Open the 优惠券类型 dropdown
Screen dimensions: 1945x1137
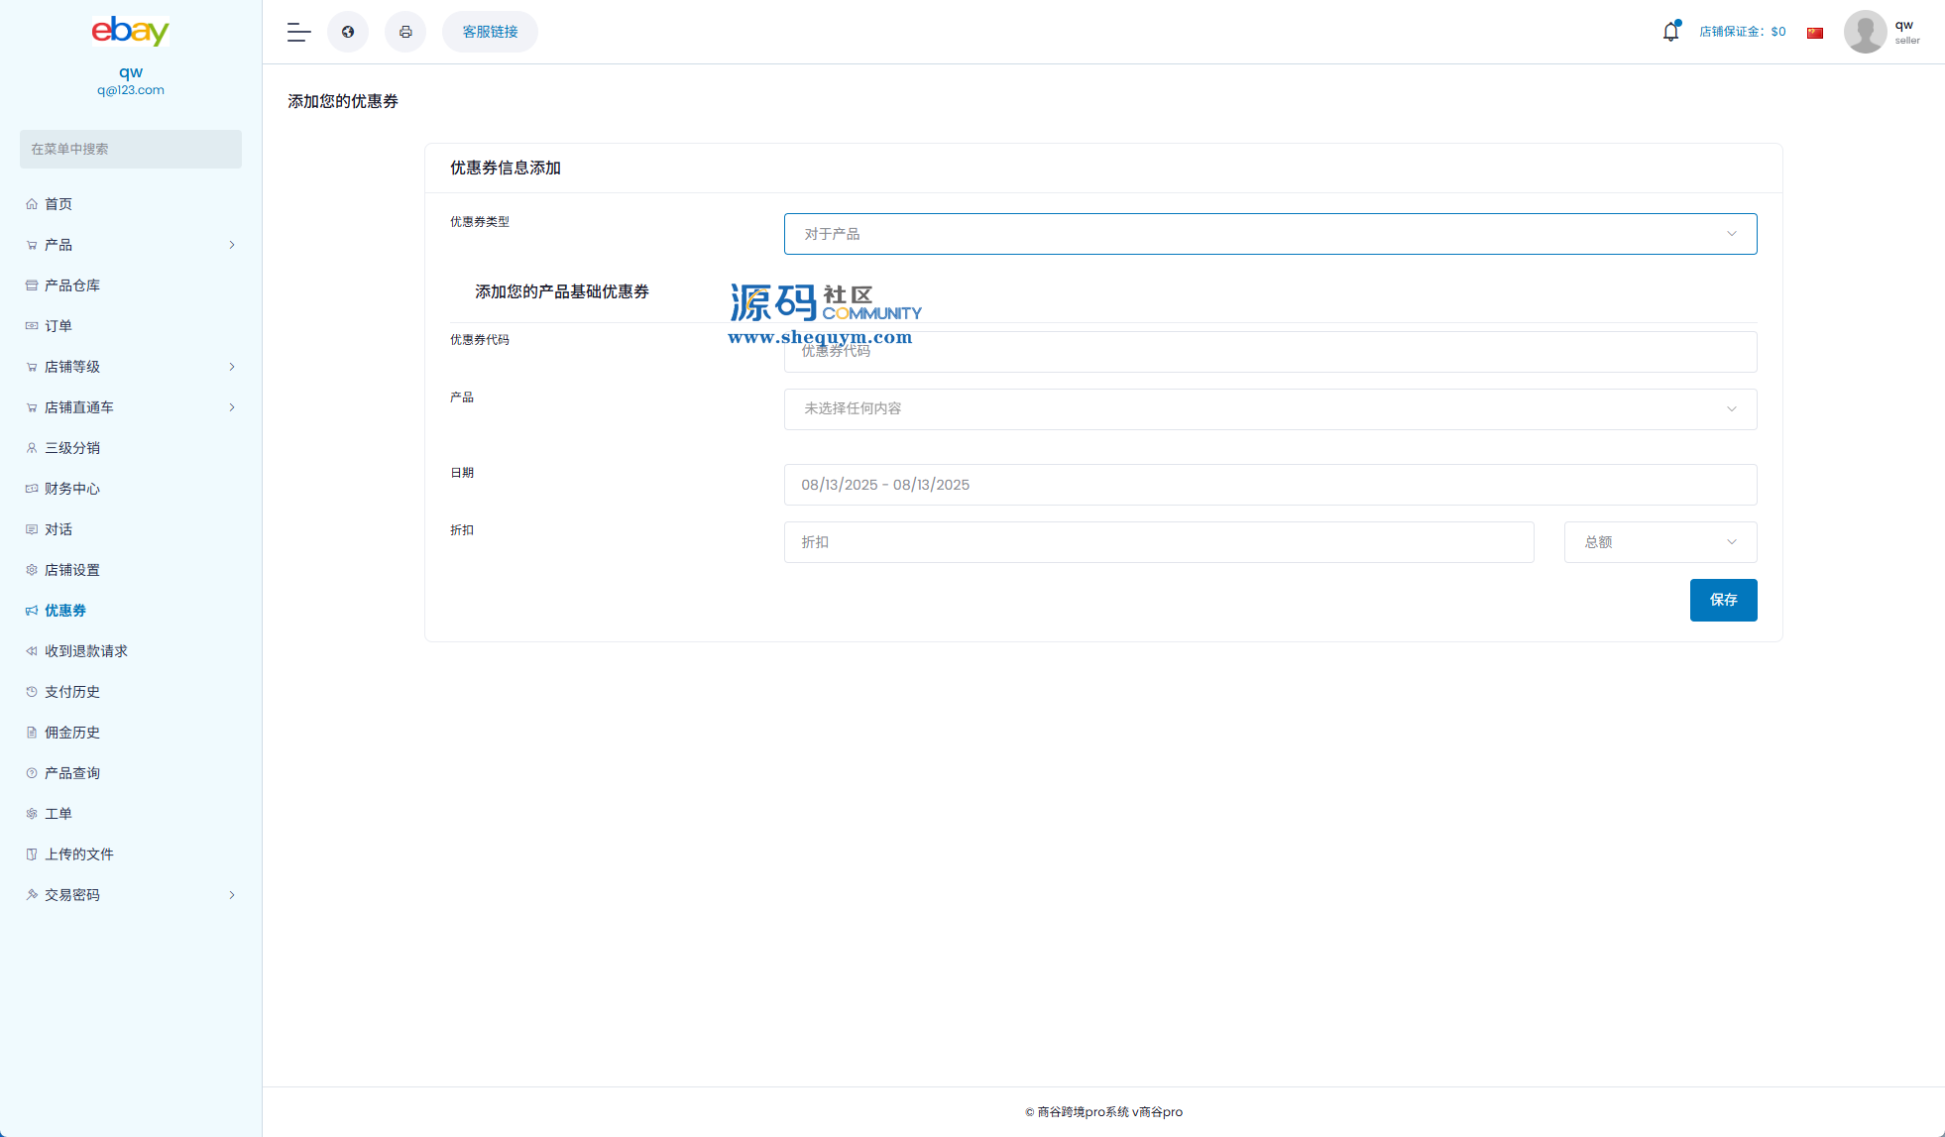point(1270,234)
